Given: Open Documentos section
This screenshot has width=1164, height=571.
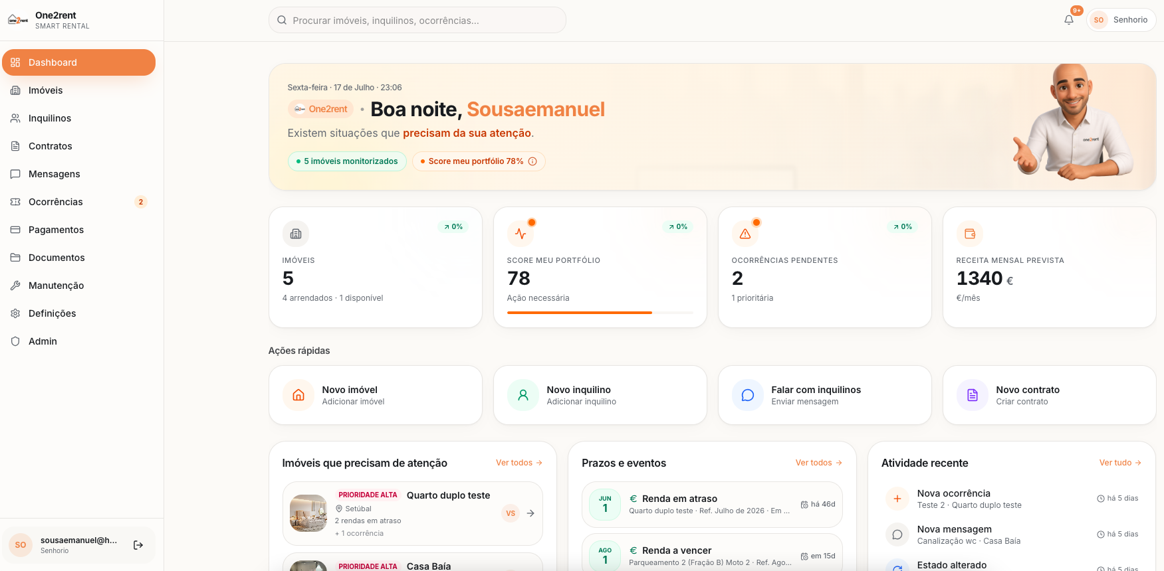Looking at the screenshot, I should coord(78,258).
